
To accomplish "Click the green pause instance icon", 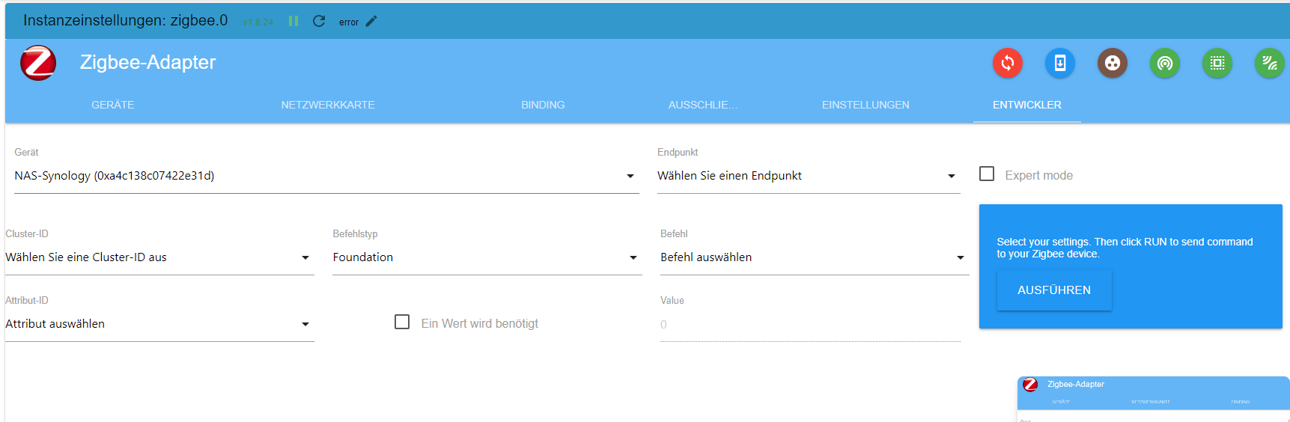I will pos(293,21).
